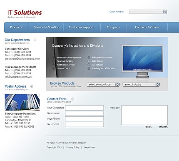Click the skyscraper building thumbnail image
Screen dimensions: 179x161
tap(22, 102)
